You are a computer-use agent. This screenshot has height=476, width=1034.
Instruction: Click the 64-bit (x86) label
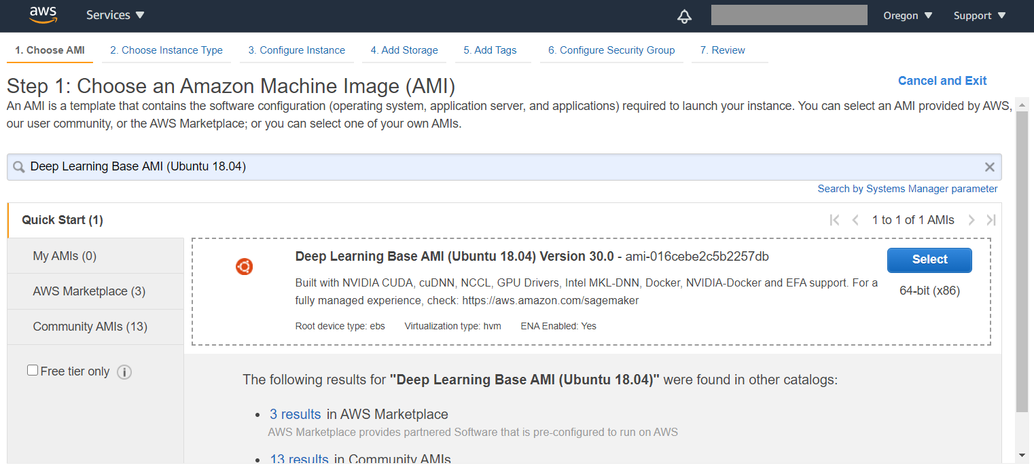(x=929, y=291)
